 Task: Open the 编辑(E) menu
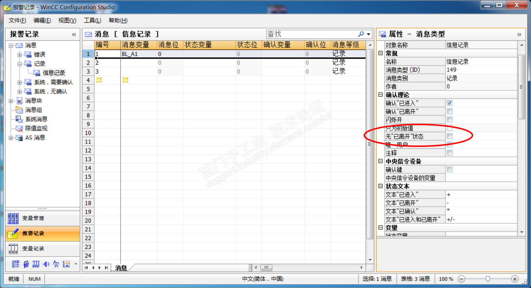pos(42,20)
